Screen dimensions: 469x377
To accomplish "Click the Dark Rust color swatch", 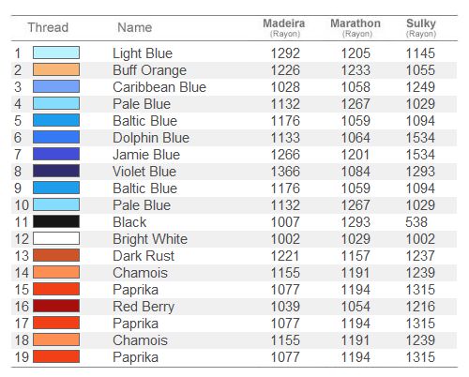I will tap(56, 255).
